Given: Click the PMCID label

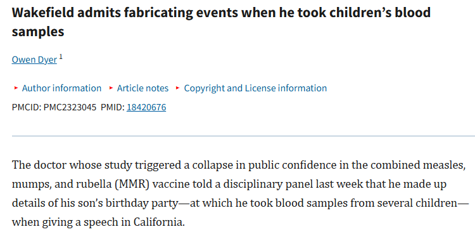Looking at the screenshot, I should pyautogui.click(x=27, y=107).
